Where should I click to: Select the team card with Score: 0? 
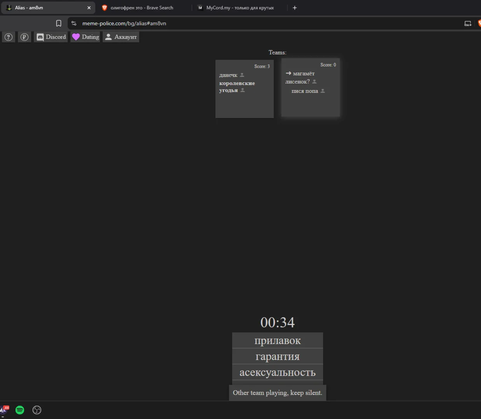tap(311, 87)
